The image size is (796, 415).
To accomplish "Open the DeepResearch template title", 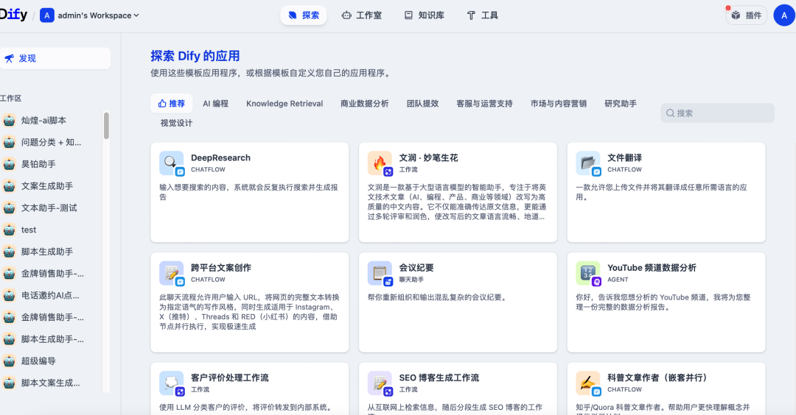I will click(220, 157).
